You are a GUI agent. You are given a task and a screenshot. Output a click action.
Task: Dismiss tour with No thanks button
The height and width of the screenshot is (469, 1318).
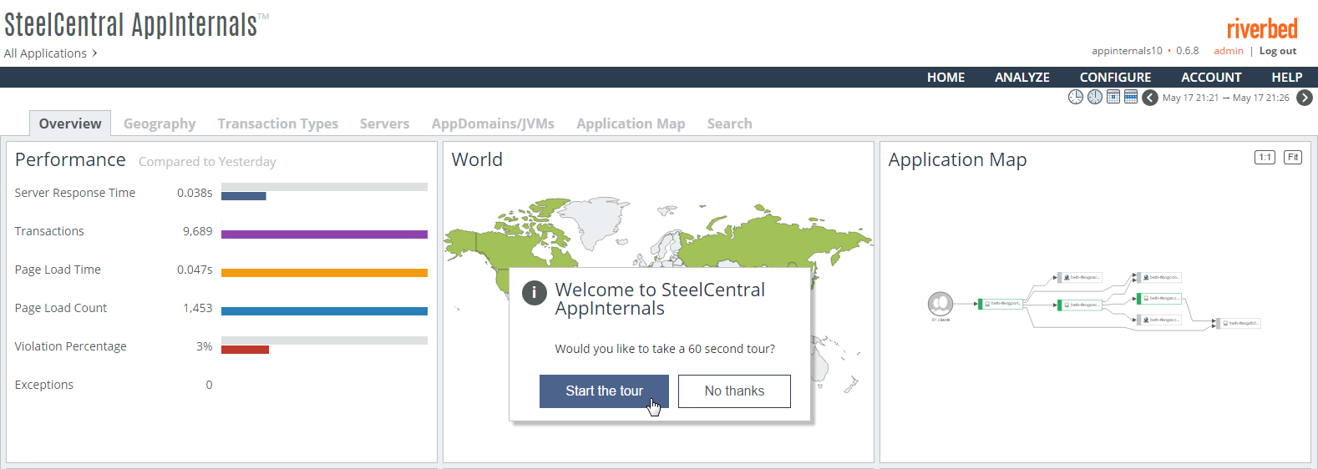point(734,391)
